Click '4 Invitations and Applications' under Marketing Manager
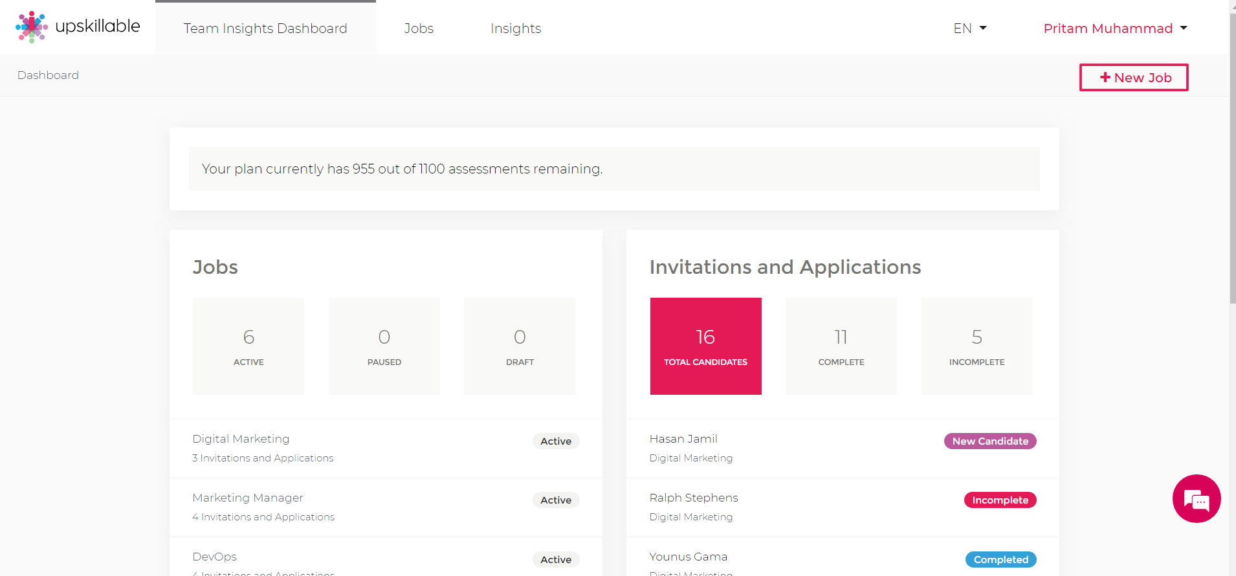The height and width of the screenshot is (576, 1236). [x=263, y=517]
